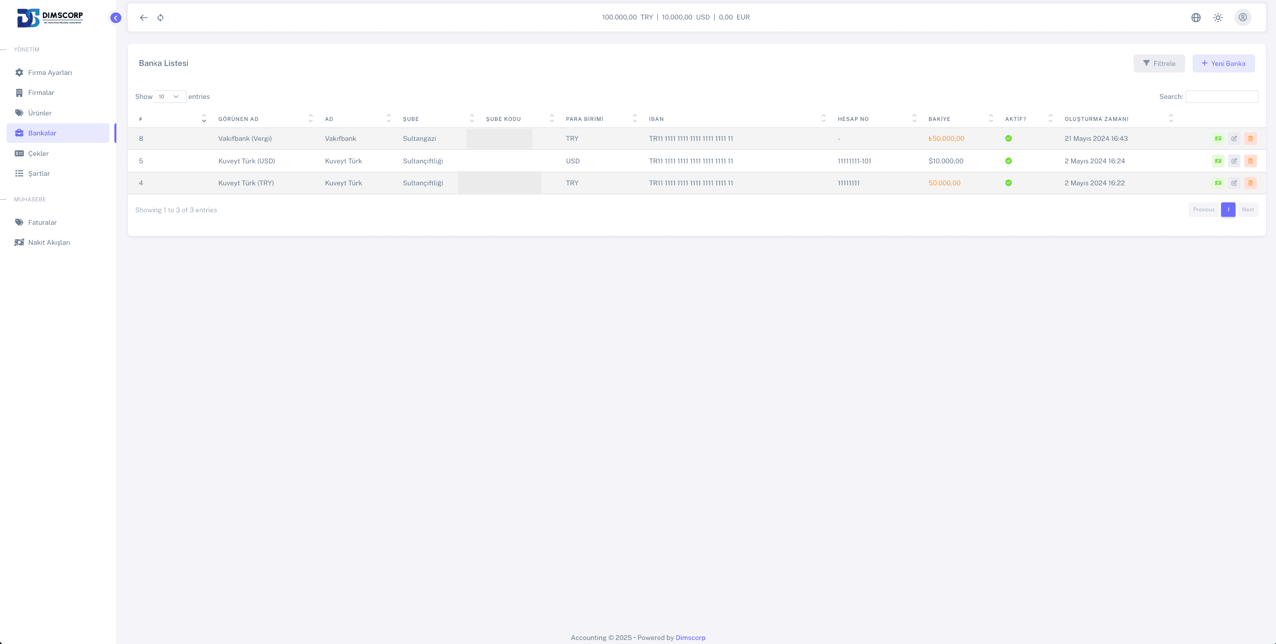Open the user profile avatar menu
This screenshot has height=644, width=1276.
tap(1243, 17)
